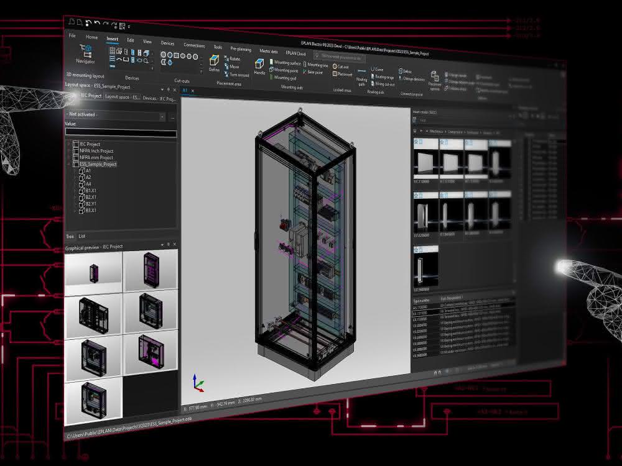Close the Graphical preview panel
This screenshot has height=466, width=622.
tap(175, 244)
